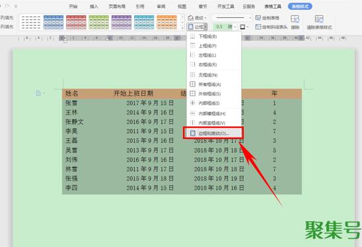
Task: Click the name cell 王磊
Action: (x=71, y=141)
